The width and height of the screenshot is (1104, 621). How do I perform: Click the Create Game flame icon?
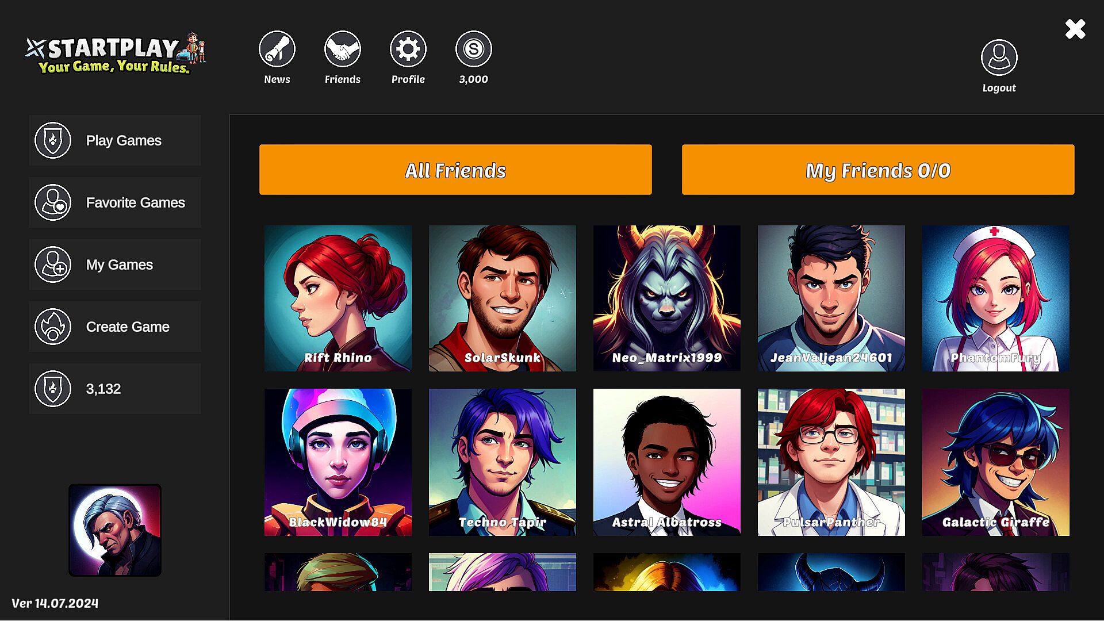tap(53, 327)
